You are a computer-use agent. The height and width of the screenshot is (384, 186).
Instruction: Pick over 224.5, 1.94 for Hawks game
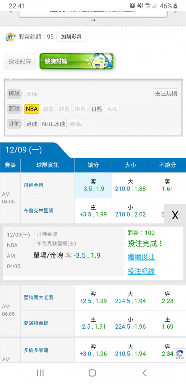click(x=131, y=298)
